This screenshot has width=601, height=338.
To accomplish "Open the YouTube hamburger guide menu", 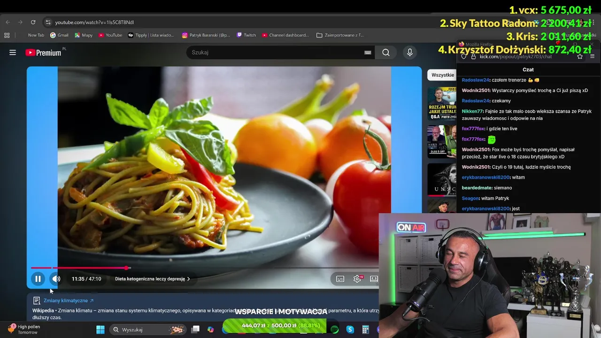I will pos(13,53).
